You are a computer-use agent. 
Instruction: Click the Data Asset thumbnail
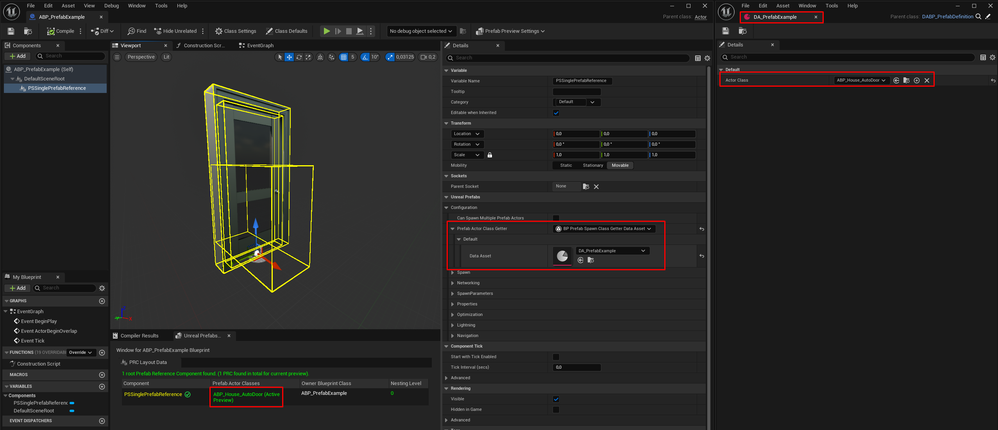coord(562,256)
